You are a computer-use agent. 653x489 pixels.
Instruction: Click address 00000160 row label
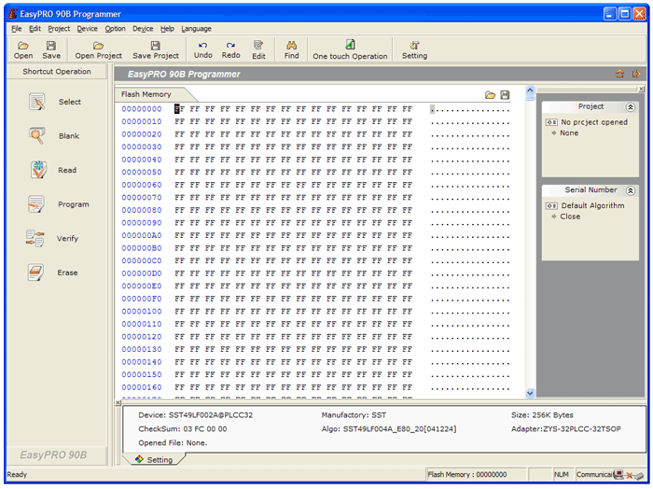click(142, 387)
